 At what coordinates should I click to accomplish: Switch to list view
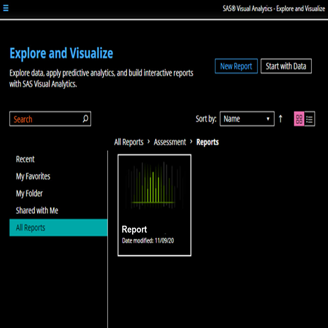[309, 119]
